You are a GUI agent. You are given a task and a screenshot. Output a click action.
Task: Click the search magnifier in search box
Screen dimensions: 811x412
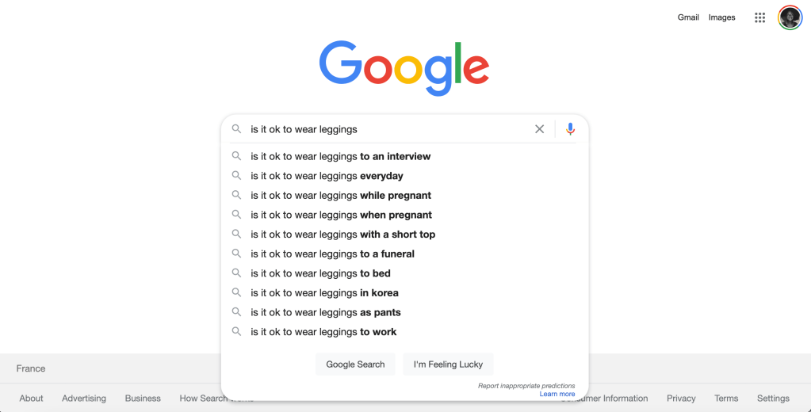[x=236, y=129]
